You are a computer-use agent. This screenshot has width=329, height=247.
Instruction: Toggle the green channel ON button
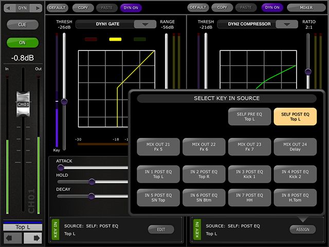coord(23,43)
